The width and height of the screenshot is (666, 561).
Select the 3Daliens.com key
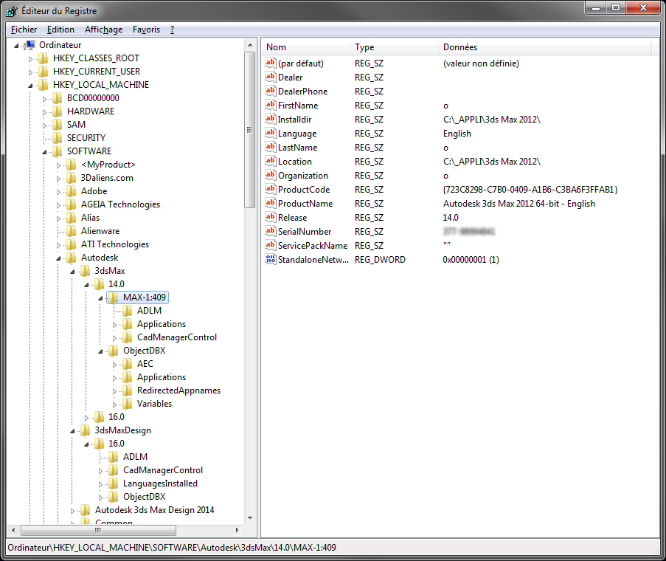107,178
